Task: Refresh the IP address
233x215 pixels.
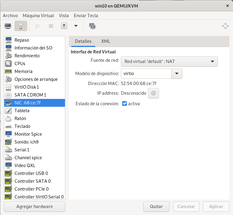Action: [x=154, y=93]
